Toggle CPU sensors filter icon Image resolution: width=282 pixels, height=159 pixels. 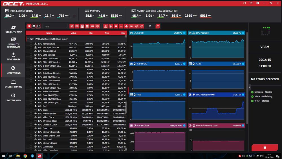pyautogui.click(x=72, y=26)
